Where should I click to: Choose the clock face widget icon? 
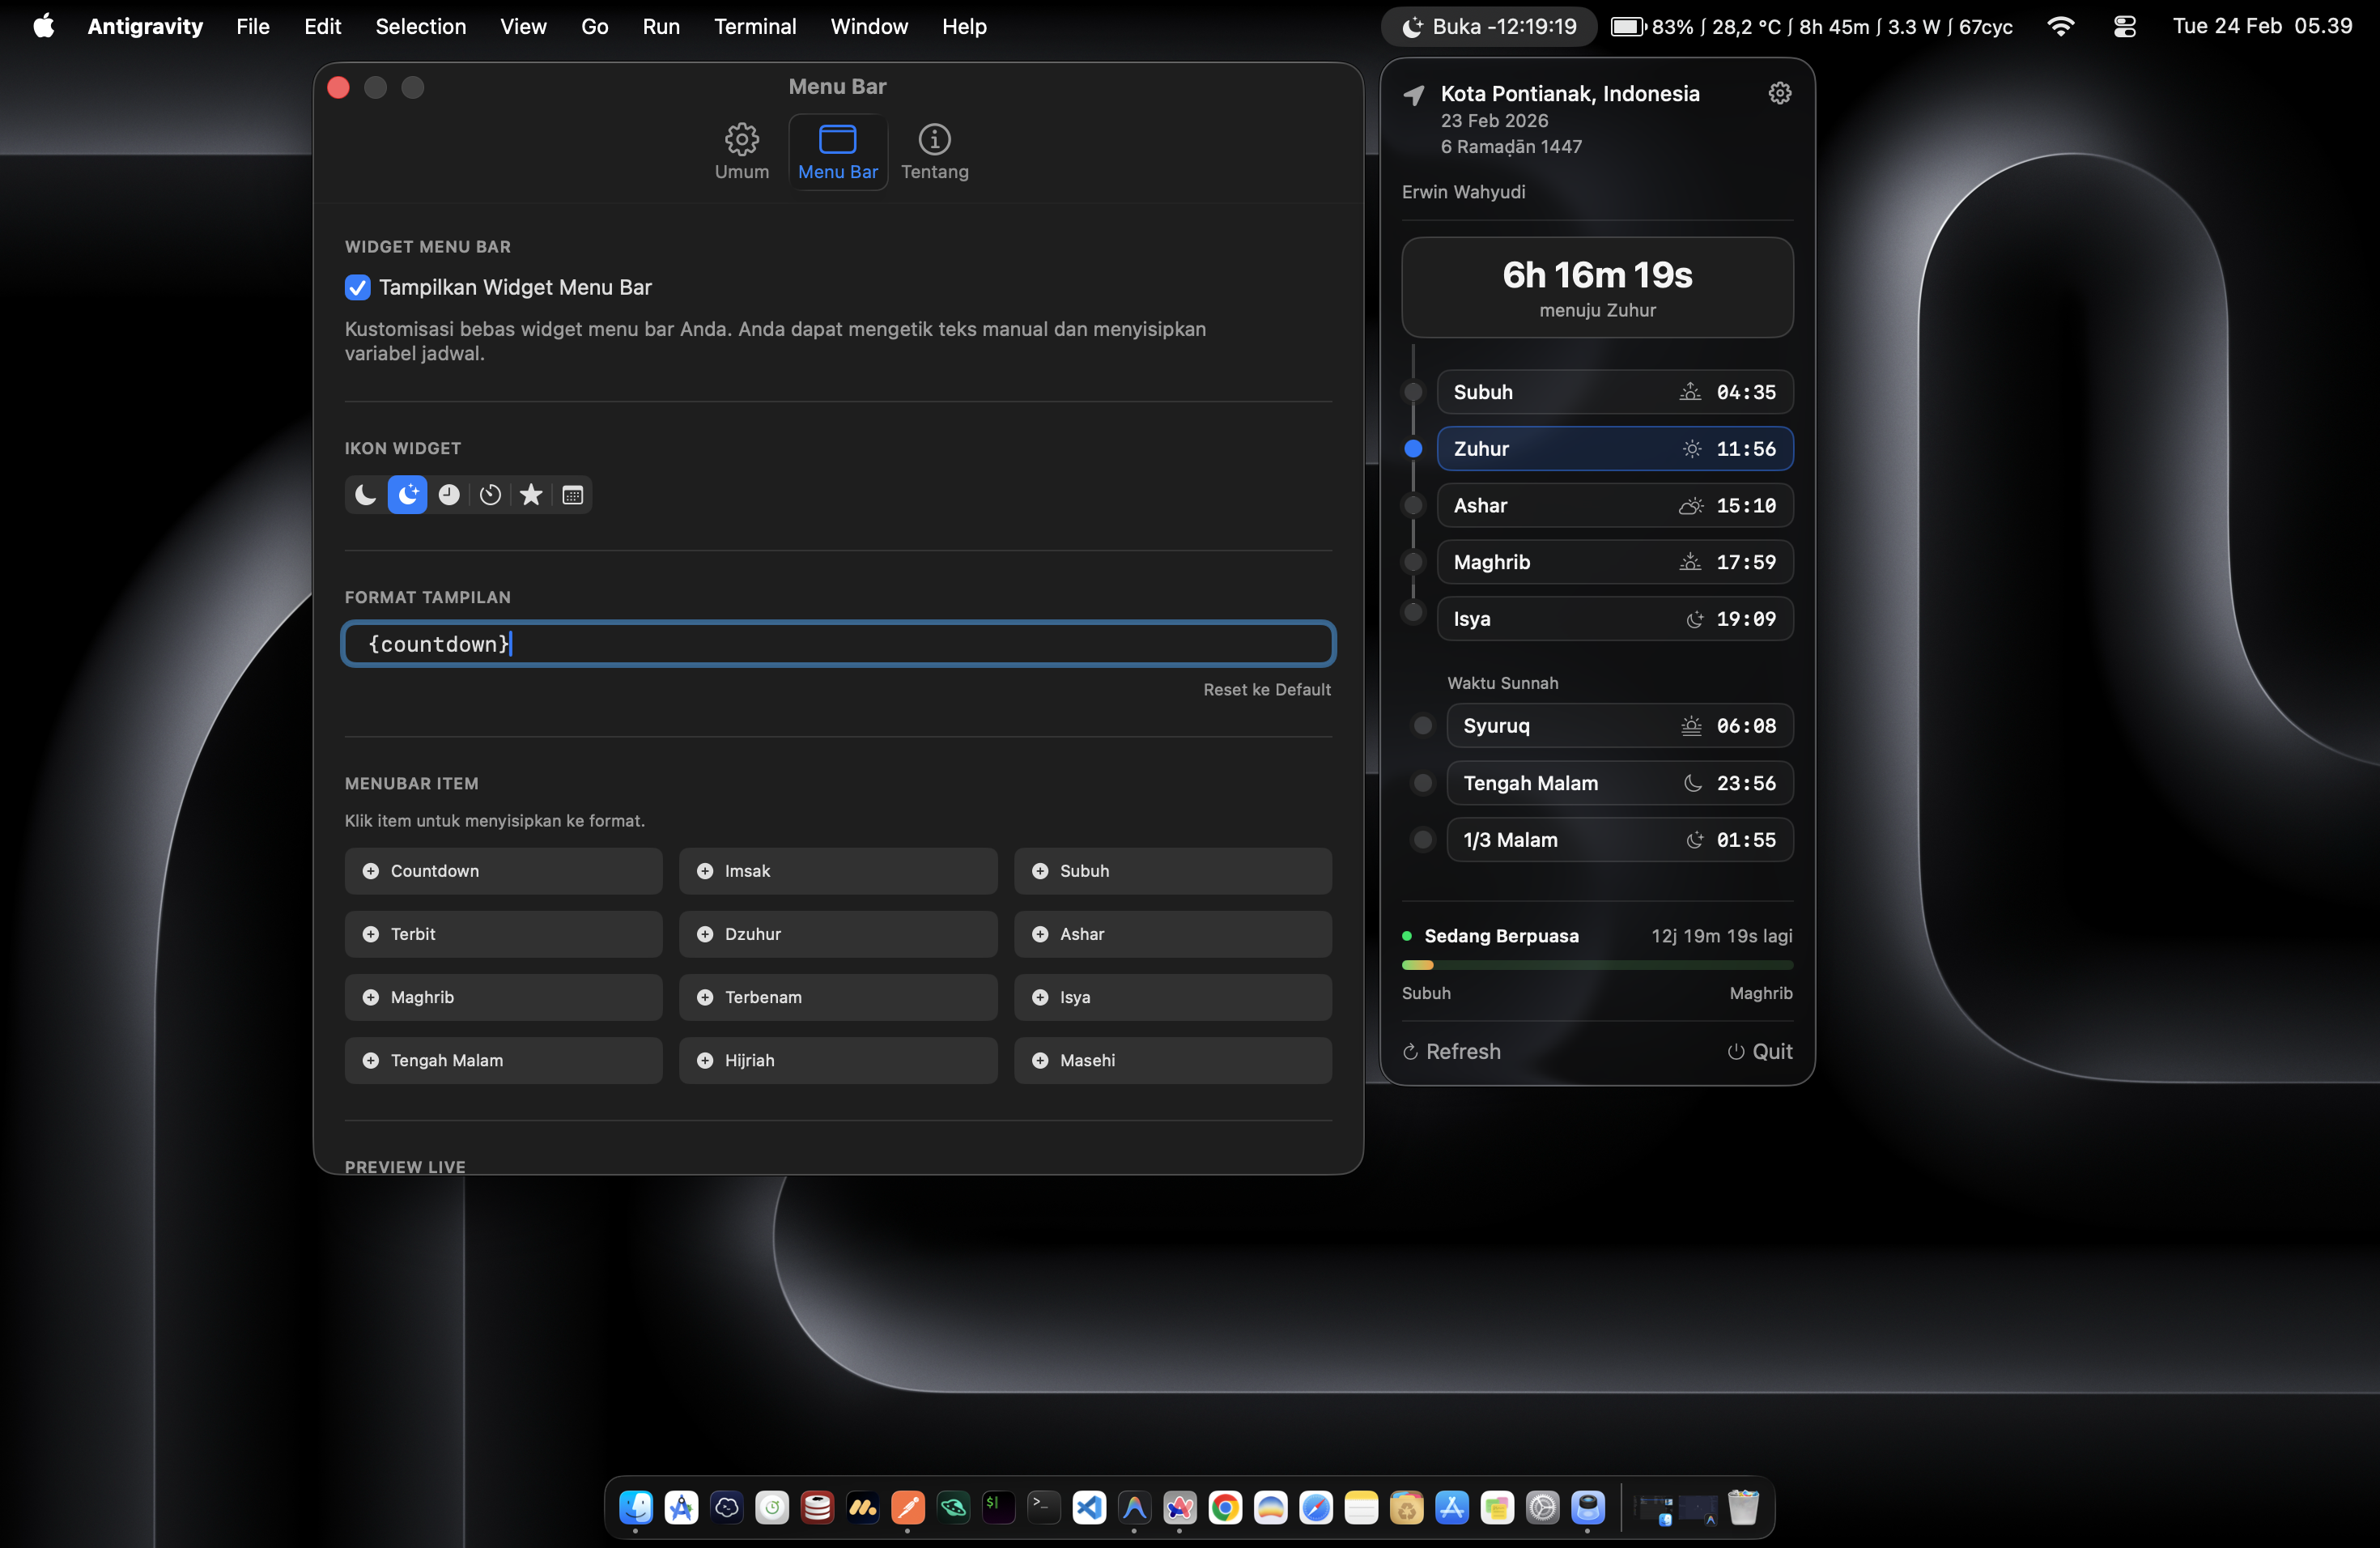point(449,495)
